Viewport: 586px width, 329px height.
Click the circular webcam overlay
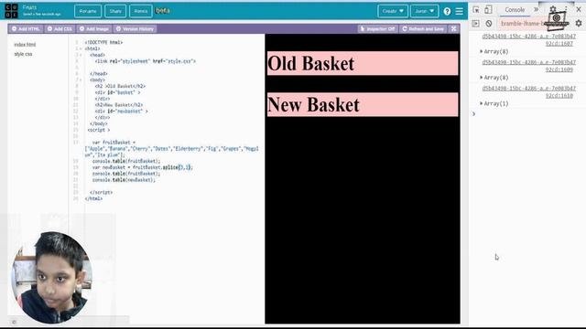point(51,278)
